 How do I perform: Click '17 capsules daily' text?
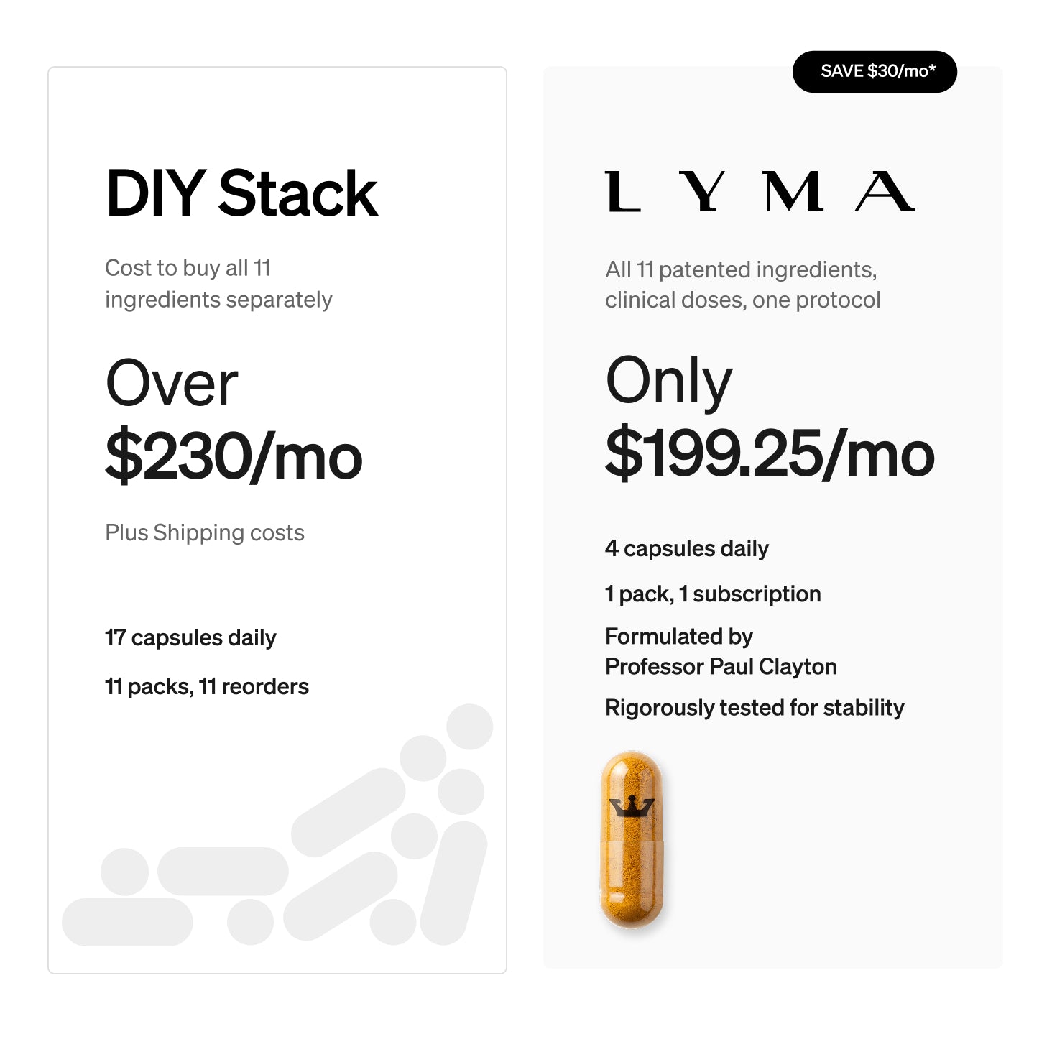pos(190,637)
